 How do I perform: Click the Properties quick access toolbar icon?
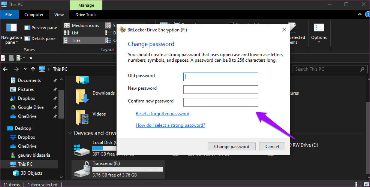click(x=3, y=58)
